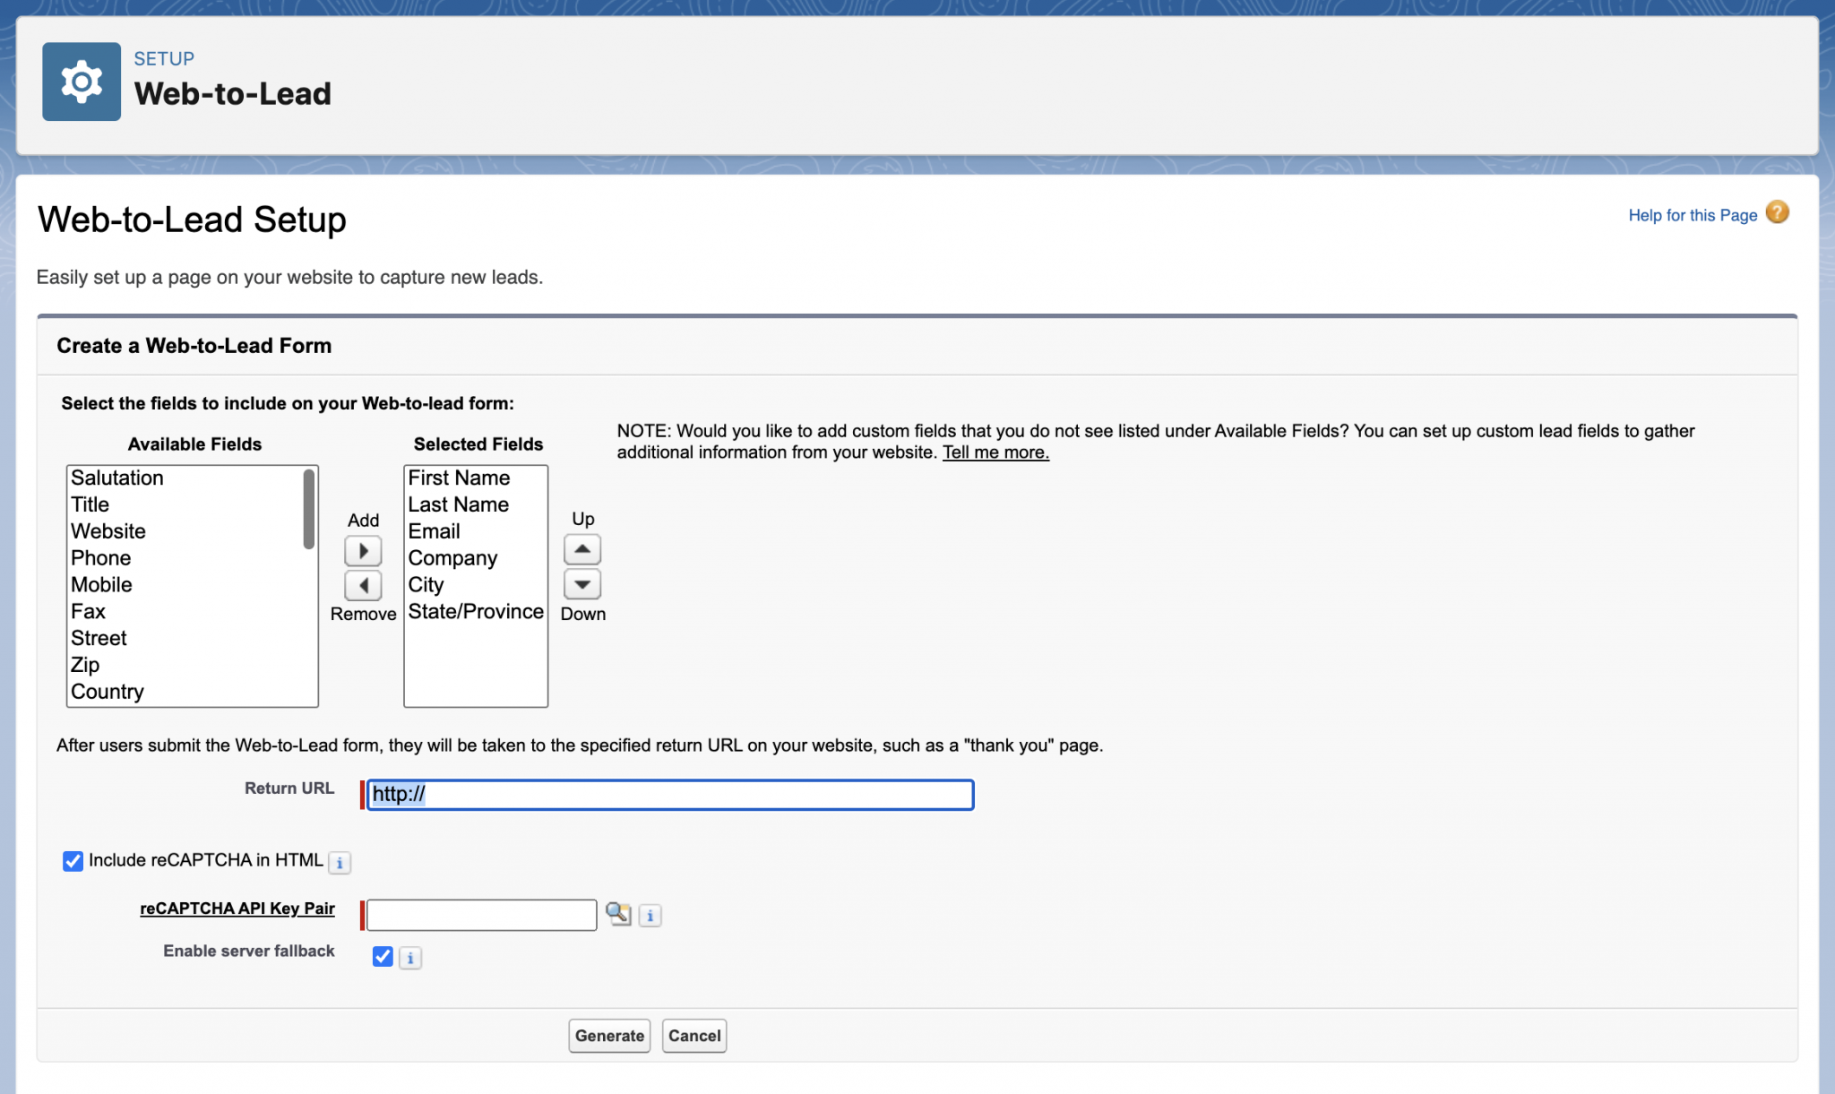Click the Generate button

(x=609, y=1036)
